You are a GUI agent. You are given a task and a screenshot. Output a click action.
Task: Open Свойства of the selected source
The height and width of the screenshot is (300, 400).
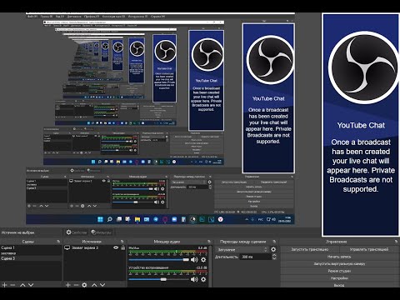click(x=77, y=232)
